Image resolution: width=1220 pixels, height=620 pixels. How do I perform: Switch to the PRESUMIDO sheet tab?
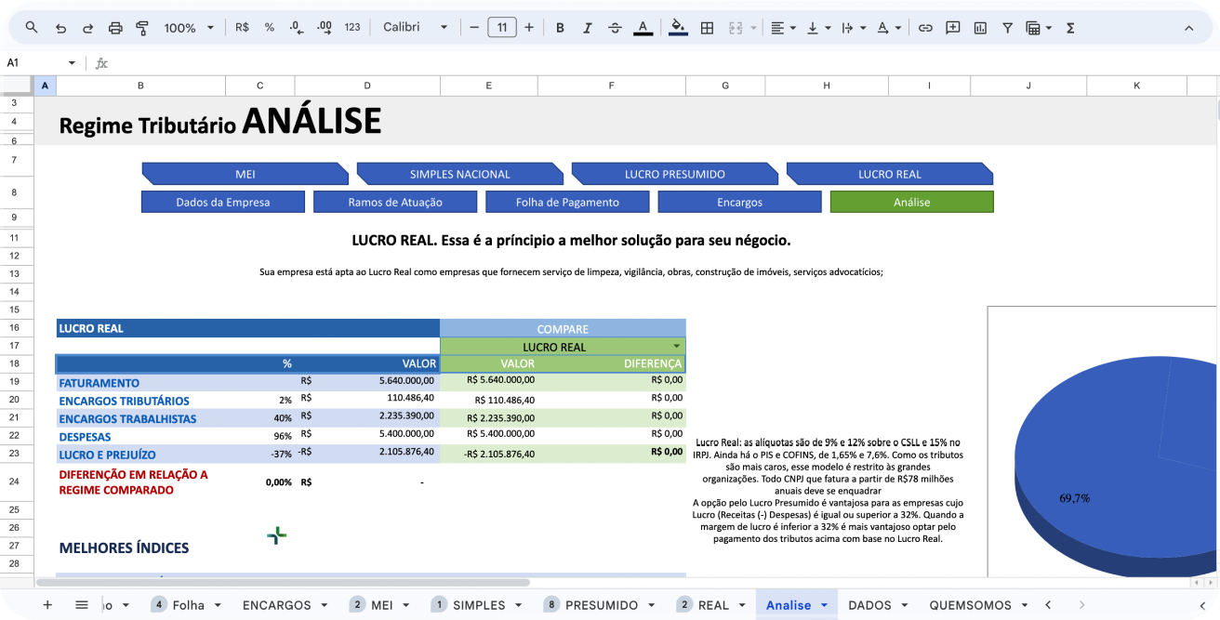pos(599,605)
